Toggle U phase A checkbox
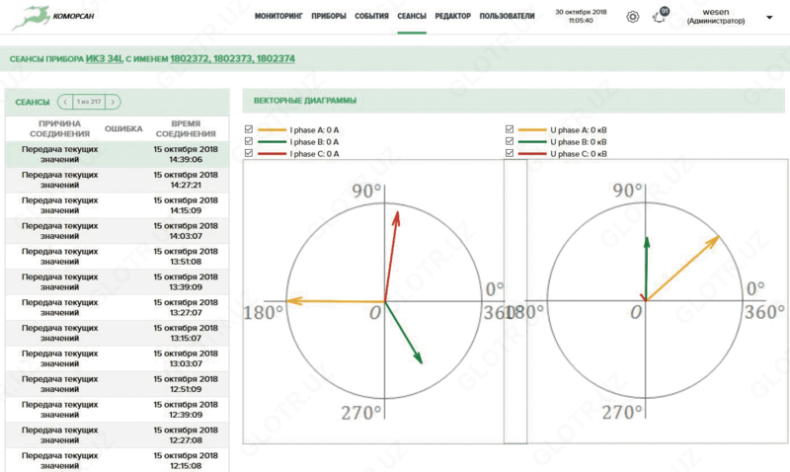Viewport: 790px width, 472px height. click(510, 129)
